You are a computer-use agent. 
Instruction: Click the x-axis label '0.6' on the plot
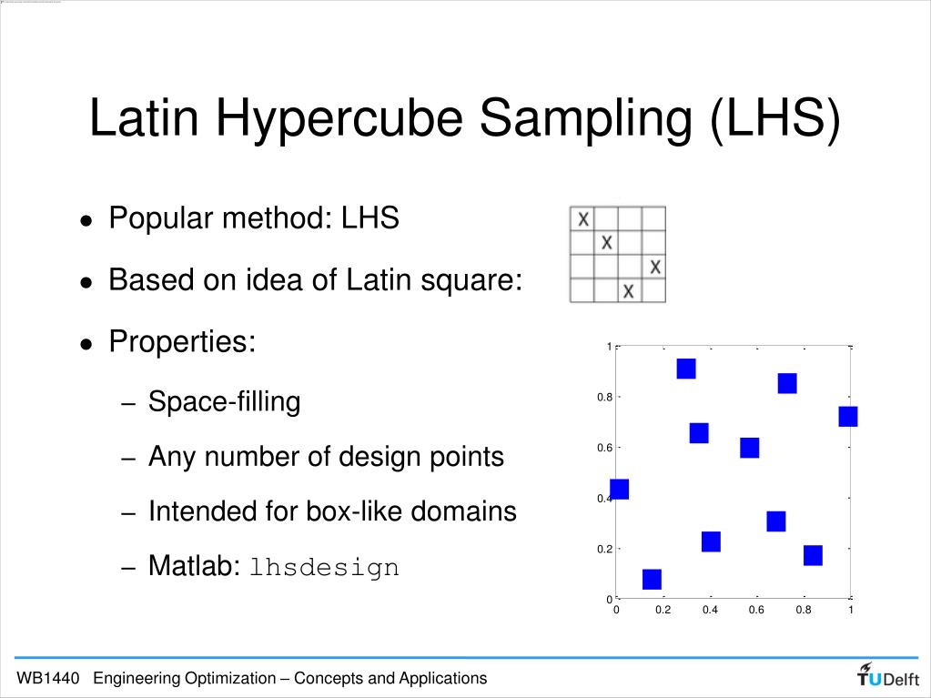756,610
